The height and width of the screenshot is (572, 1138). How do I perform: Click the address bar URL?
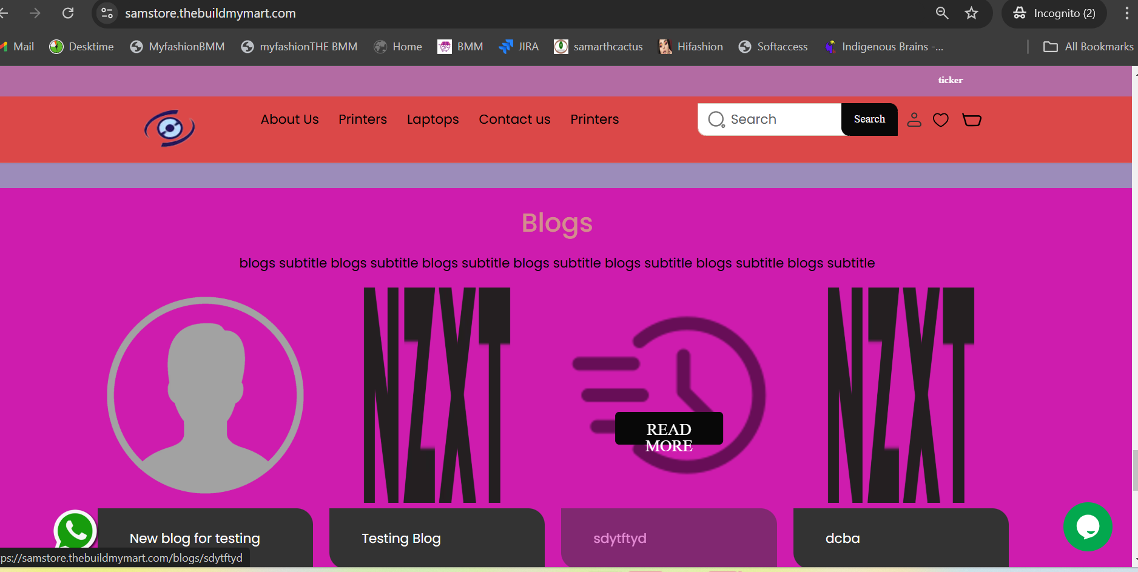pyautogui.click(x=210, y=13)
